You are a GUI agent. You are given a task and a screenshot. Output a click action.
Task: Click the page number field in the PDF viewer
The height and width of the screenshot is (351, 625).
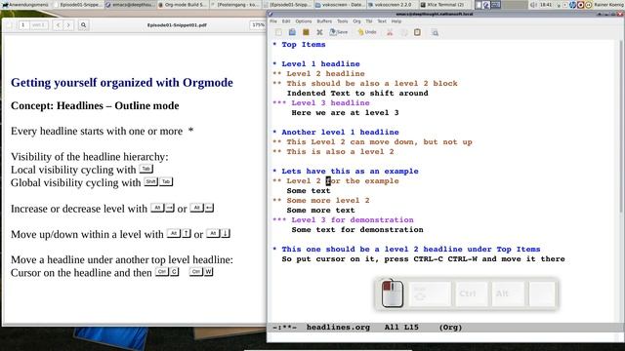(23, 25)
